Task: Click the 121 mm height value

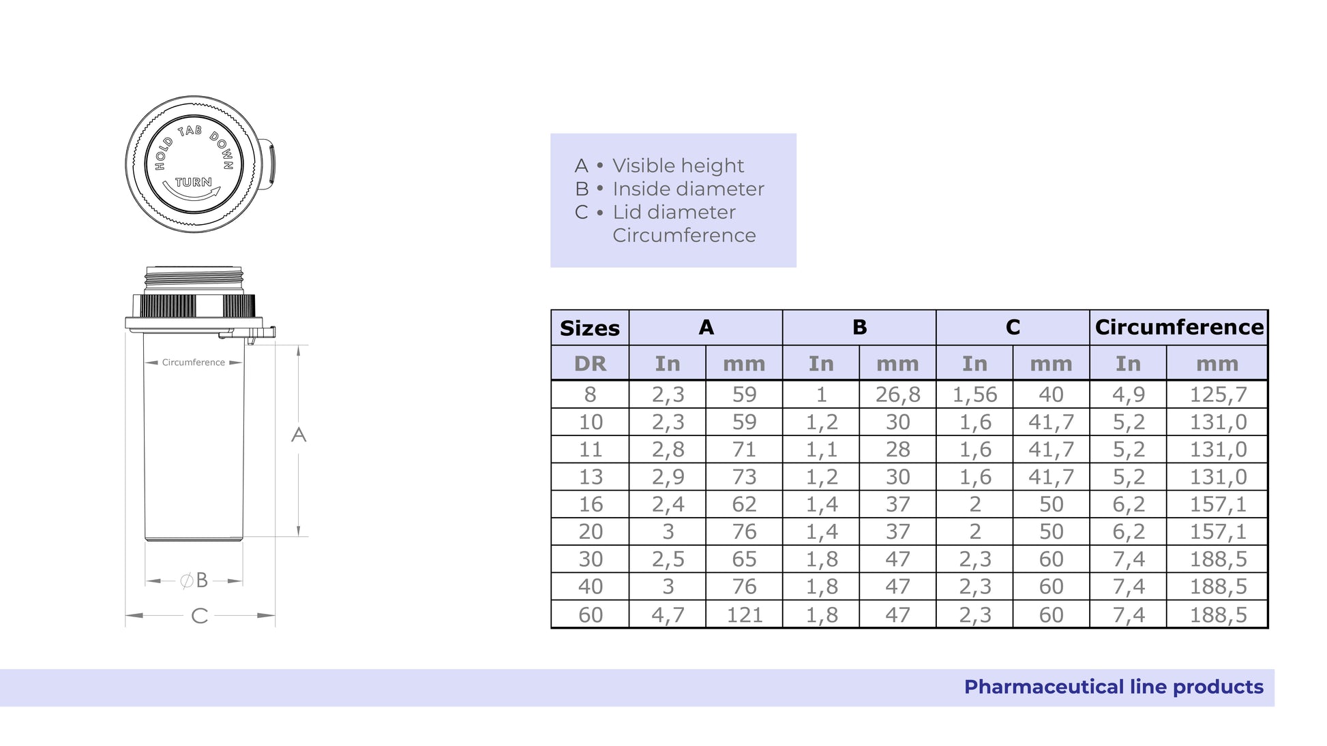Action: click(744, 615)
